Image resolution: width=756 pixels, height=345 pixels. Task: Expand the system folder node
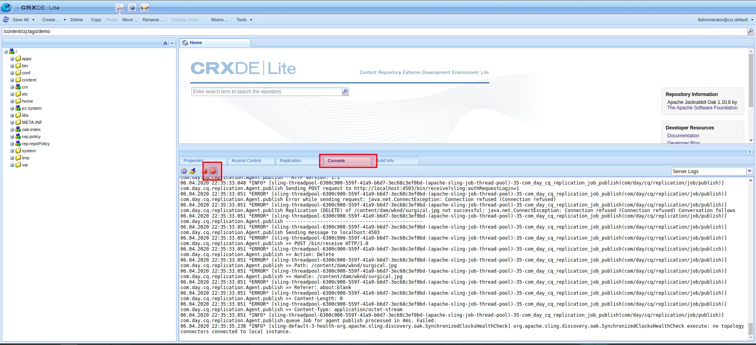coord(12,151)
